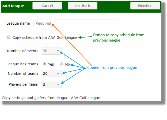Click the Number of events dropdown arrow
Viewport: 167px width, 120px height.
(58, 51)
